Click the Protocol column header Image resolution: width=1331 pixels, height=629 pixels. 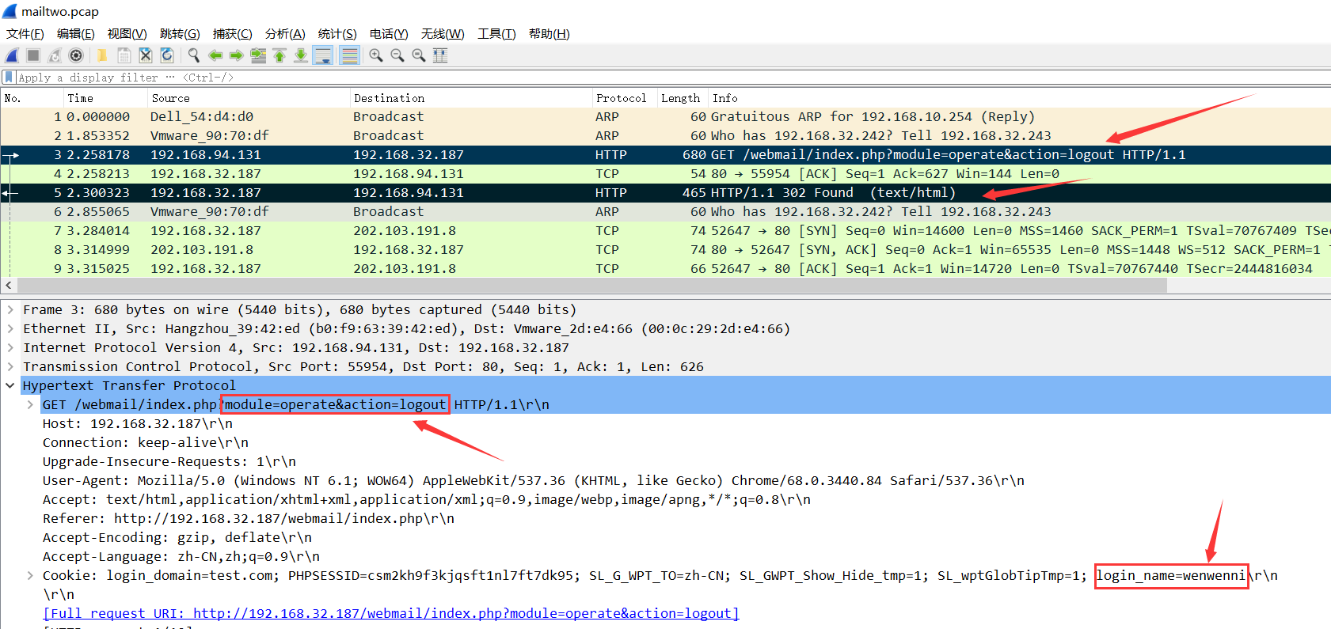coord(621,98)
